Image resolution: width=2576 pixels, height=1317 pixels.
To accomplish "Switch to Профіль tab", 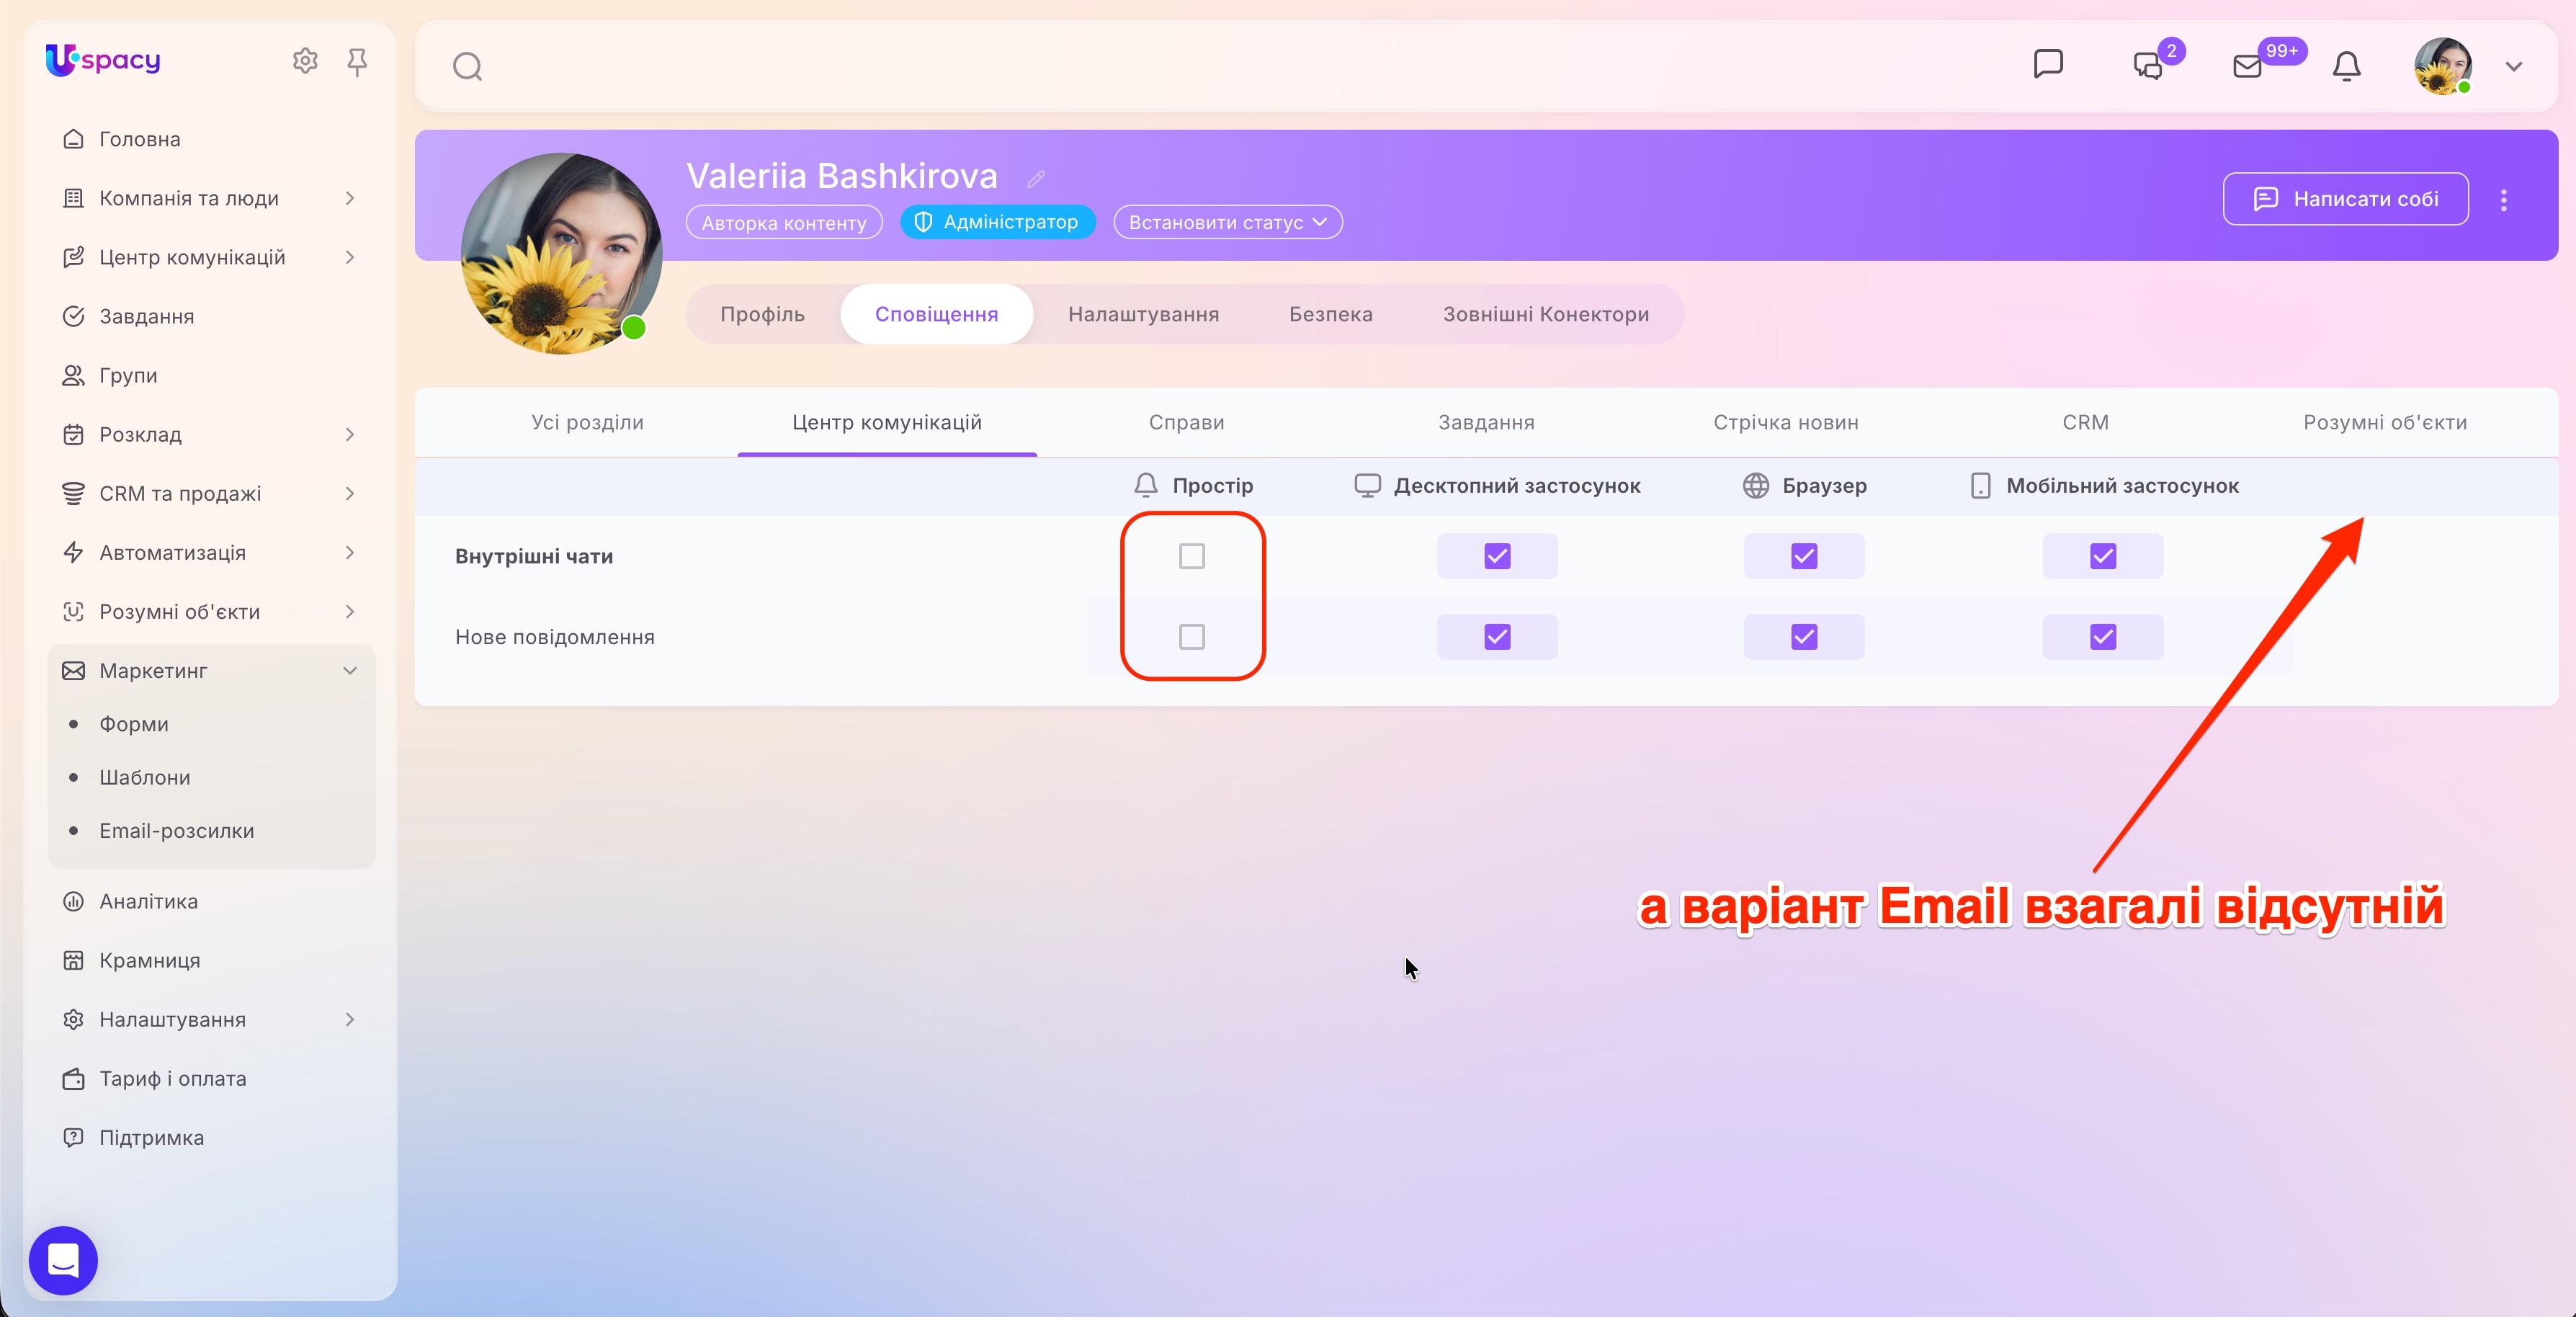I will click(762, 314).
